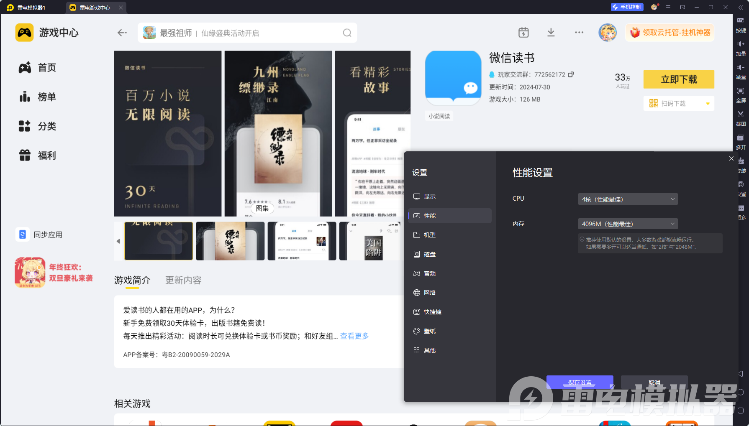749x426 pixels.
Task: Collapse the right sidebar with double-chevron icon
Action: point(741,8)
